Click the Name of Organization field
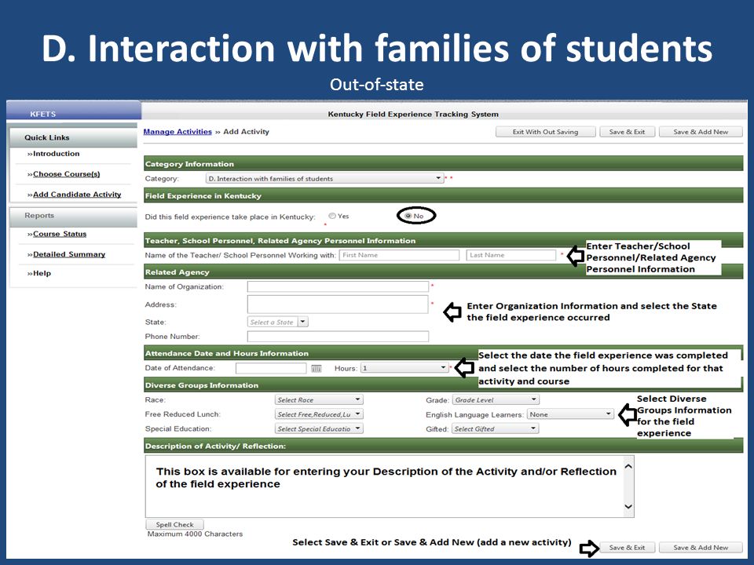The height and width of the screenshot is (565, 754). [338, 287]
